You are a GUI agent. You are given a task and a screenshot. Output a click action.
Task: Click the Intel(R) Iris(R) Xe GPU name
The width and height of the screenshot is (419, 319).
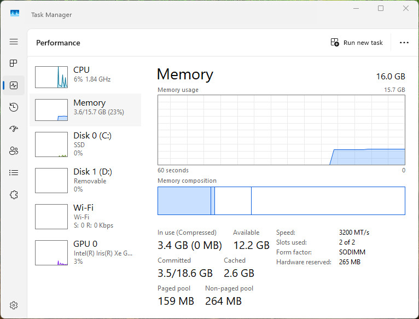[103, 253]
